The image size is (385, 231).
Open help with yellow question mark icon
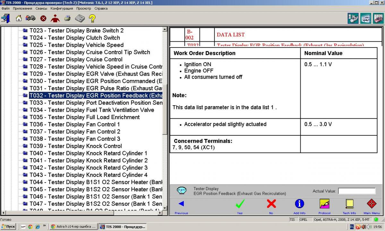[92, 18]
